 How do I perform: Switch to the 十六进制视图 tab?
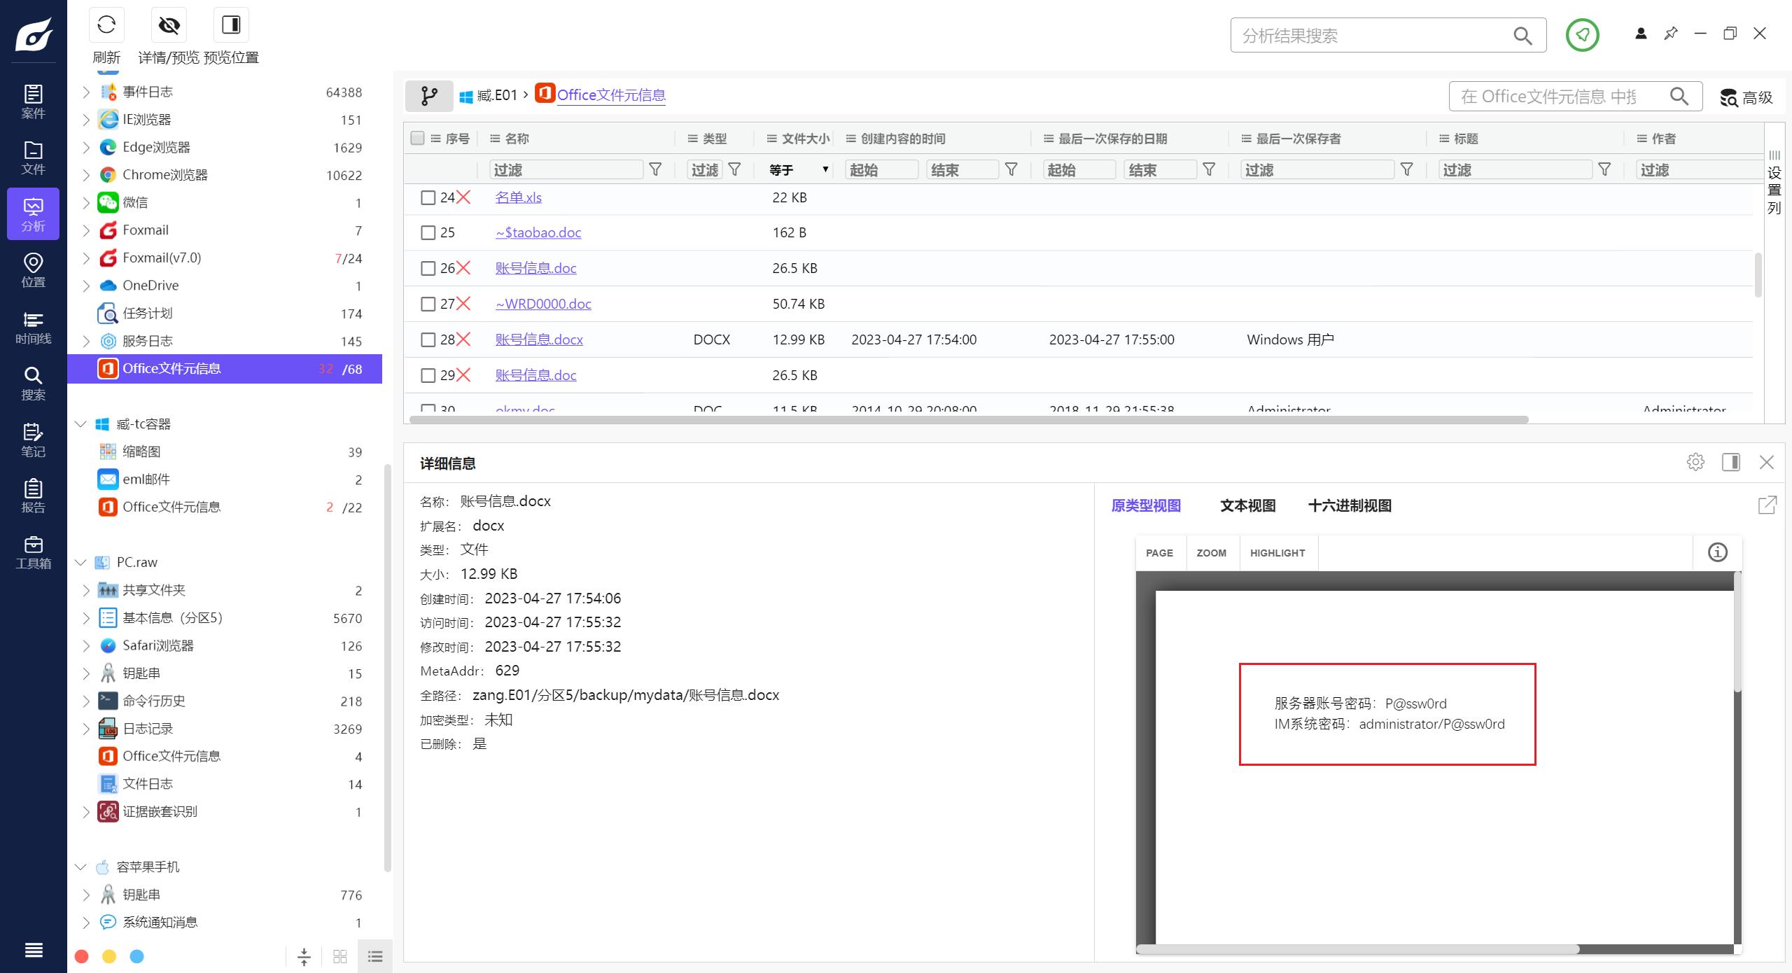coord(1349,505)
